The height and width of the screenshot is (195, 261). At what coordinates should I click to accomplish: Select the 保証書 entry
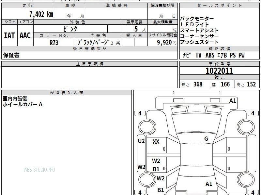tap(11, 55)
